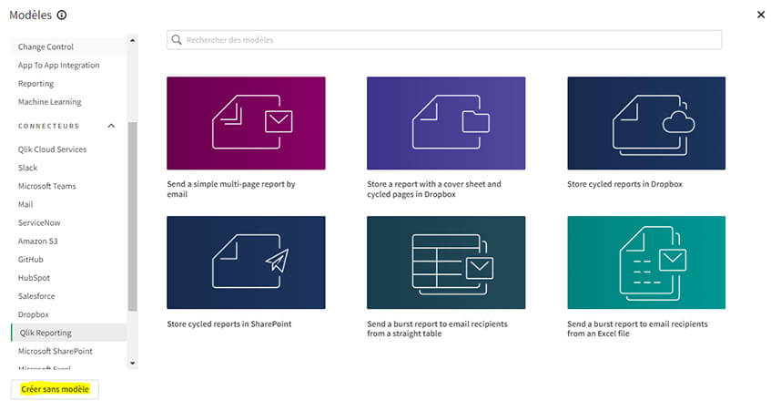Click the sidebar scrollbar thumb
Viewport: 771px width, 411px height.
coord(132,217)
